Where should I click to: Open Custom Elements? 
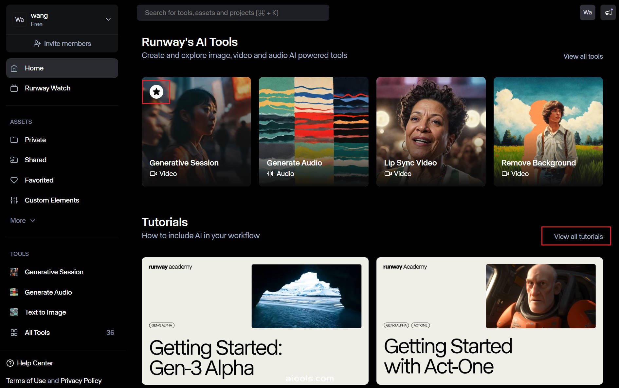(62, 200)
